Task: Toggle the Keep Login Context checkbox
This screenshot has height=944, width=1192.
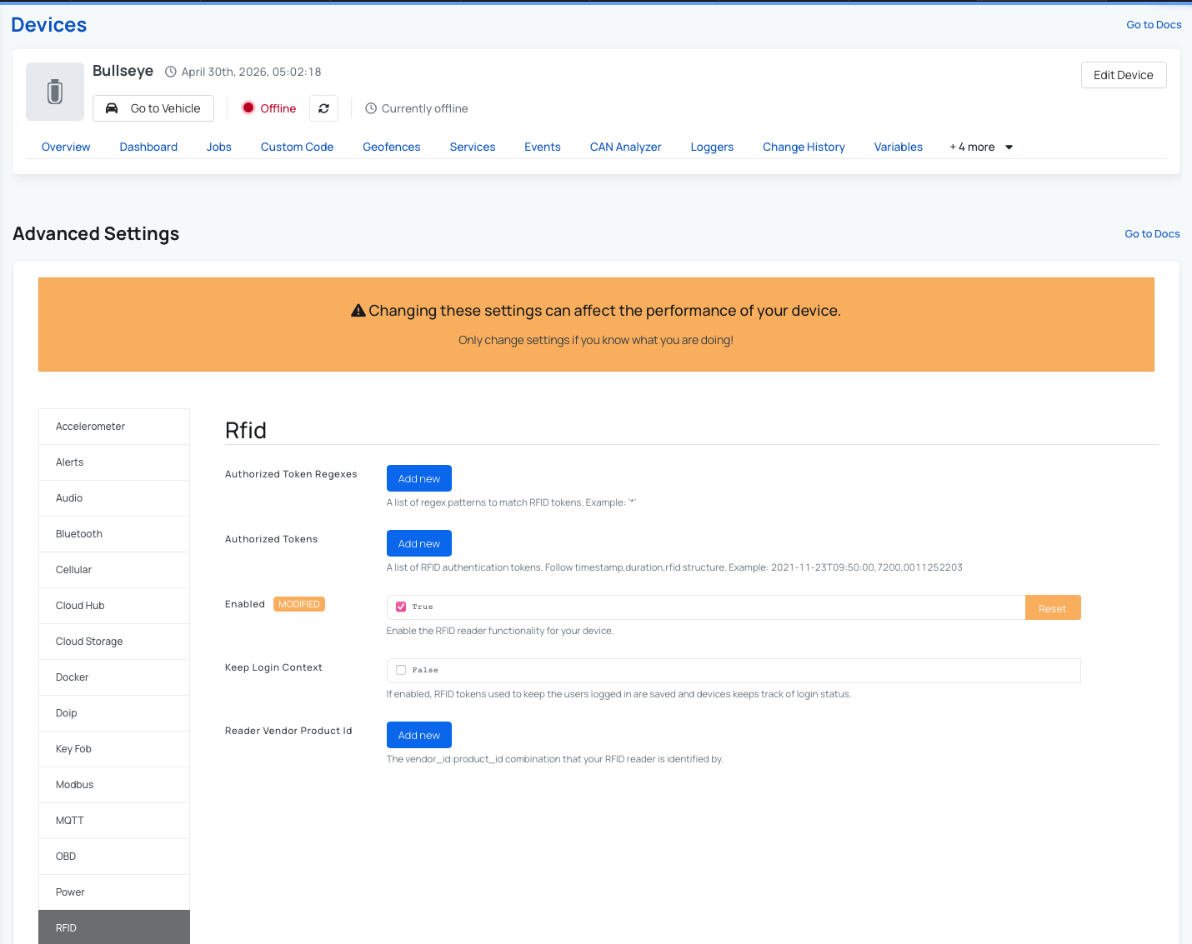Action: click(x=401, y=670)
